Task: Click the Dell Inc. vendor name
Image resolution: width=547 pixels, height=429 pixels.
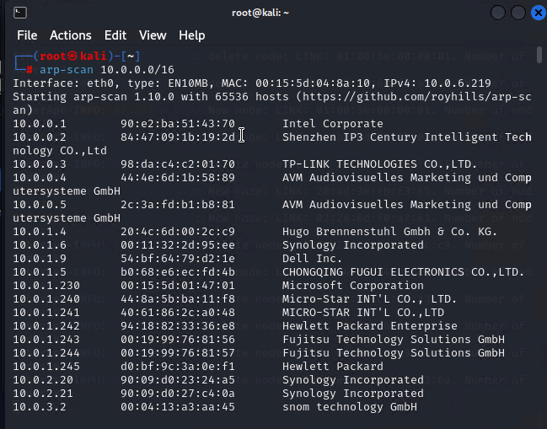Action: [312, 259]
